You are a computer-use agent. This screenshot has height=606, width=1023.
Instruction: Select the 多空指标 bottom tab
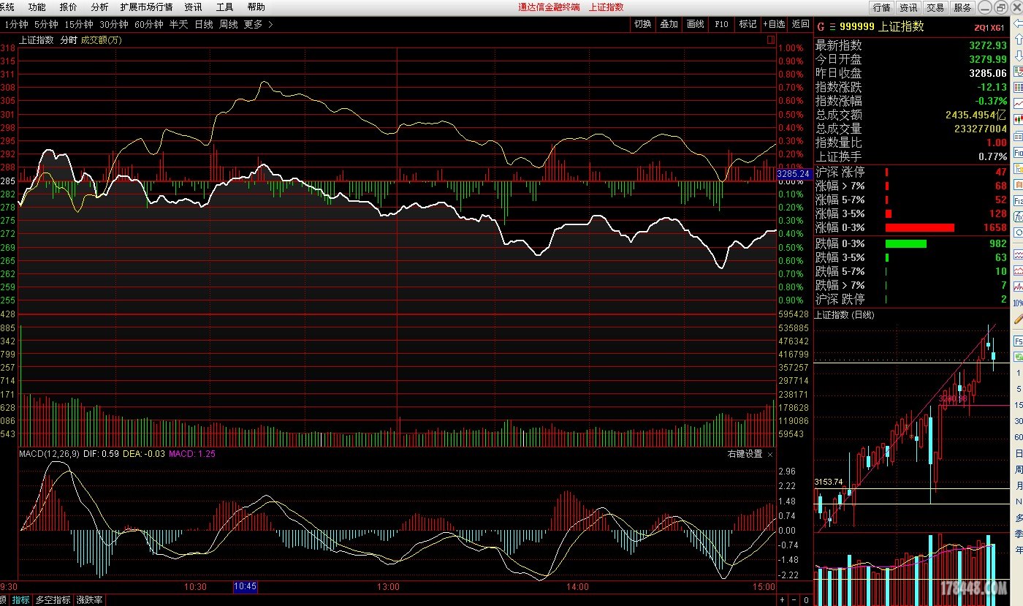point(53,600)
